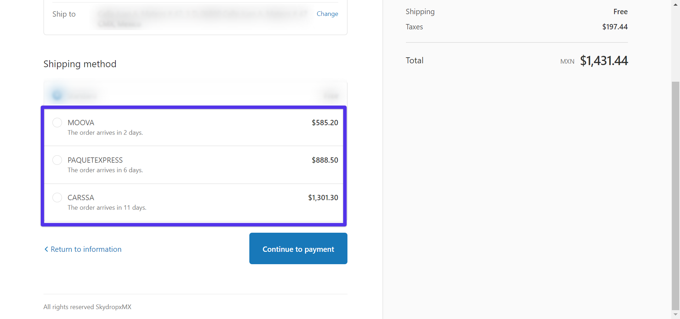The image size is (680, 319).
Task: Click the $1,301.30 CARSSA price
Action: pos(323,198)
